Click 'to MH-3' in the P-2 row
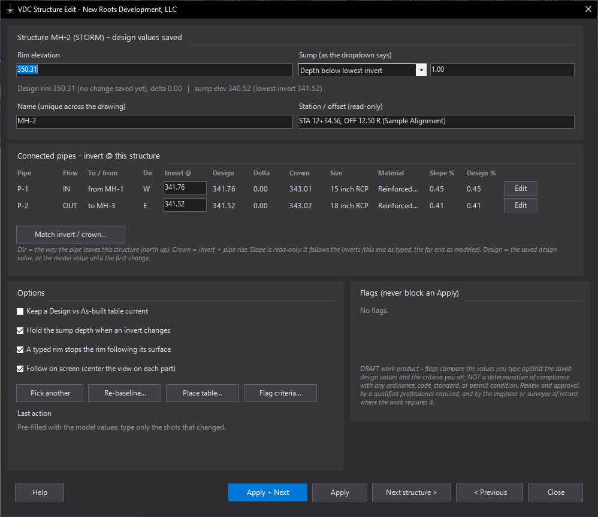Viewport: 598px width, 517px height. pos(101,206)
